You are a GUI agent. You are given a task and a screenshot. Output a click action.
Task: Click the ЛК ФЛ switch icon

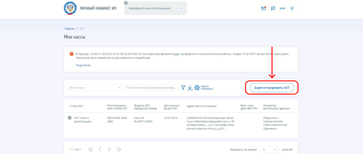pos(282,8)
